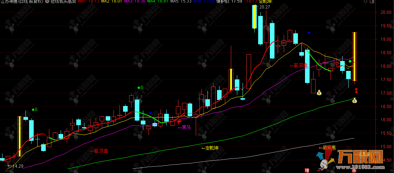Screen dimensions: 394x173
Task: Click the red 增 marker at bottom
Action: click(307, 171)
